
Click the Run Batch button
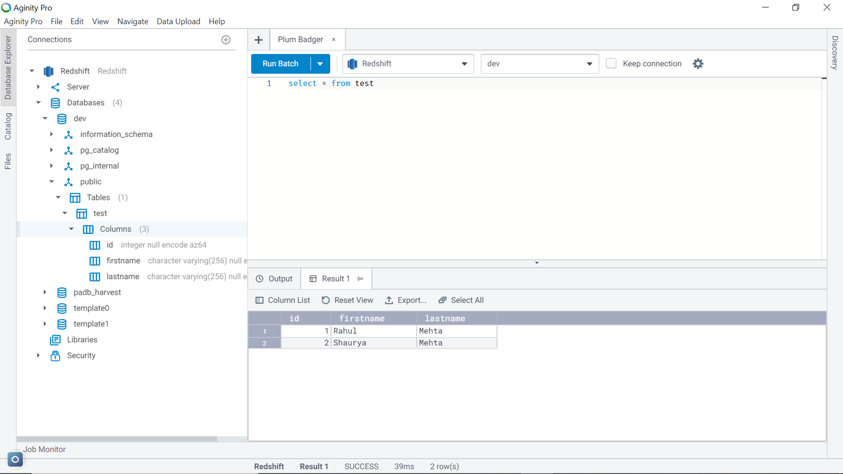click(280, 64)
